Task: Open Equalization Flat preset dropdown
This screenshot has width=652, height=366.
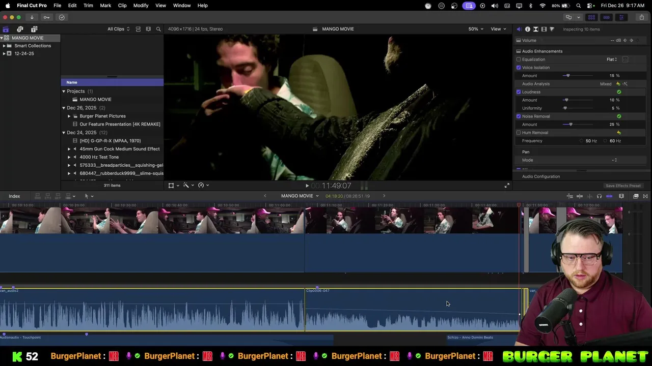Action: pyautogui.click(x=612, y=59)
